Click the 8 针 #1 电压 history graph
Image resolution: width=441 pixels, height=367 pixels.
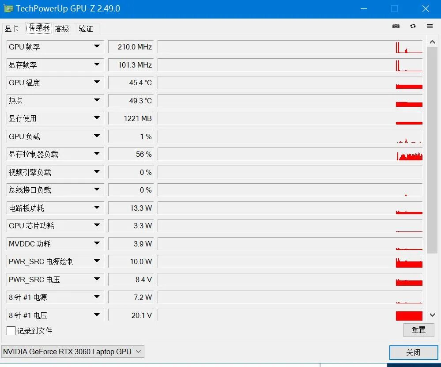[290, 315]
